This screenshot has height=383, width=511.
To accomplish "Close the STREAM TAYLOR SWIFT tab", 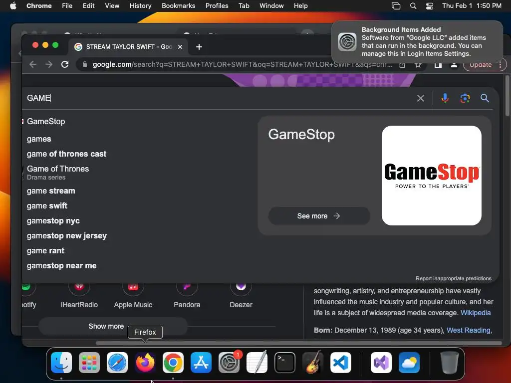I will pyautogui.click(x=180, y=47).
